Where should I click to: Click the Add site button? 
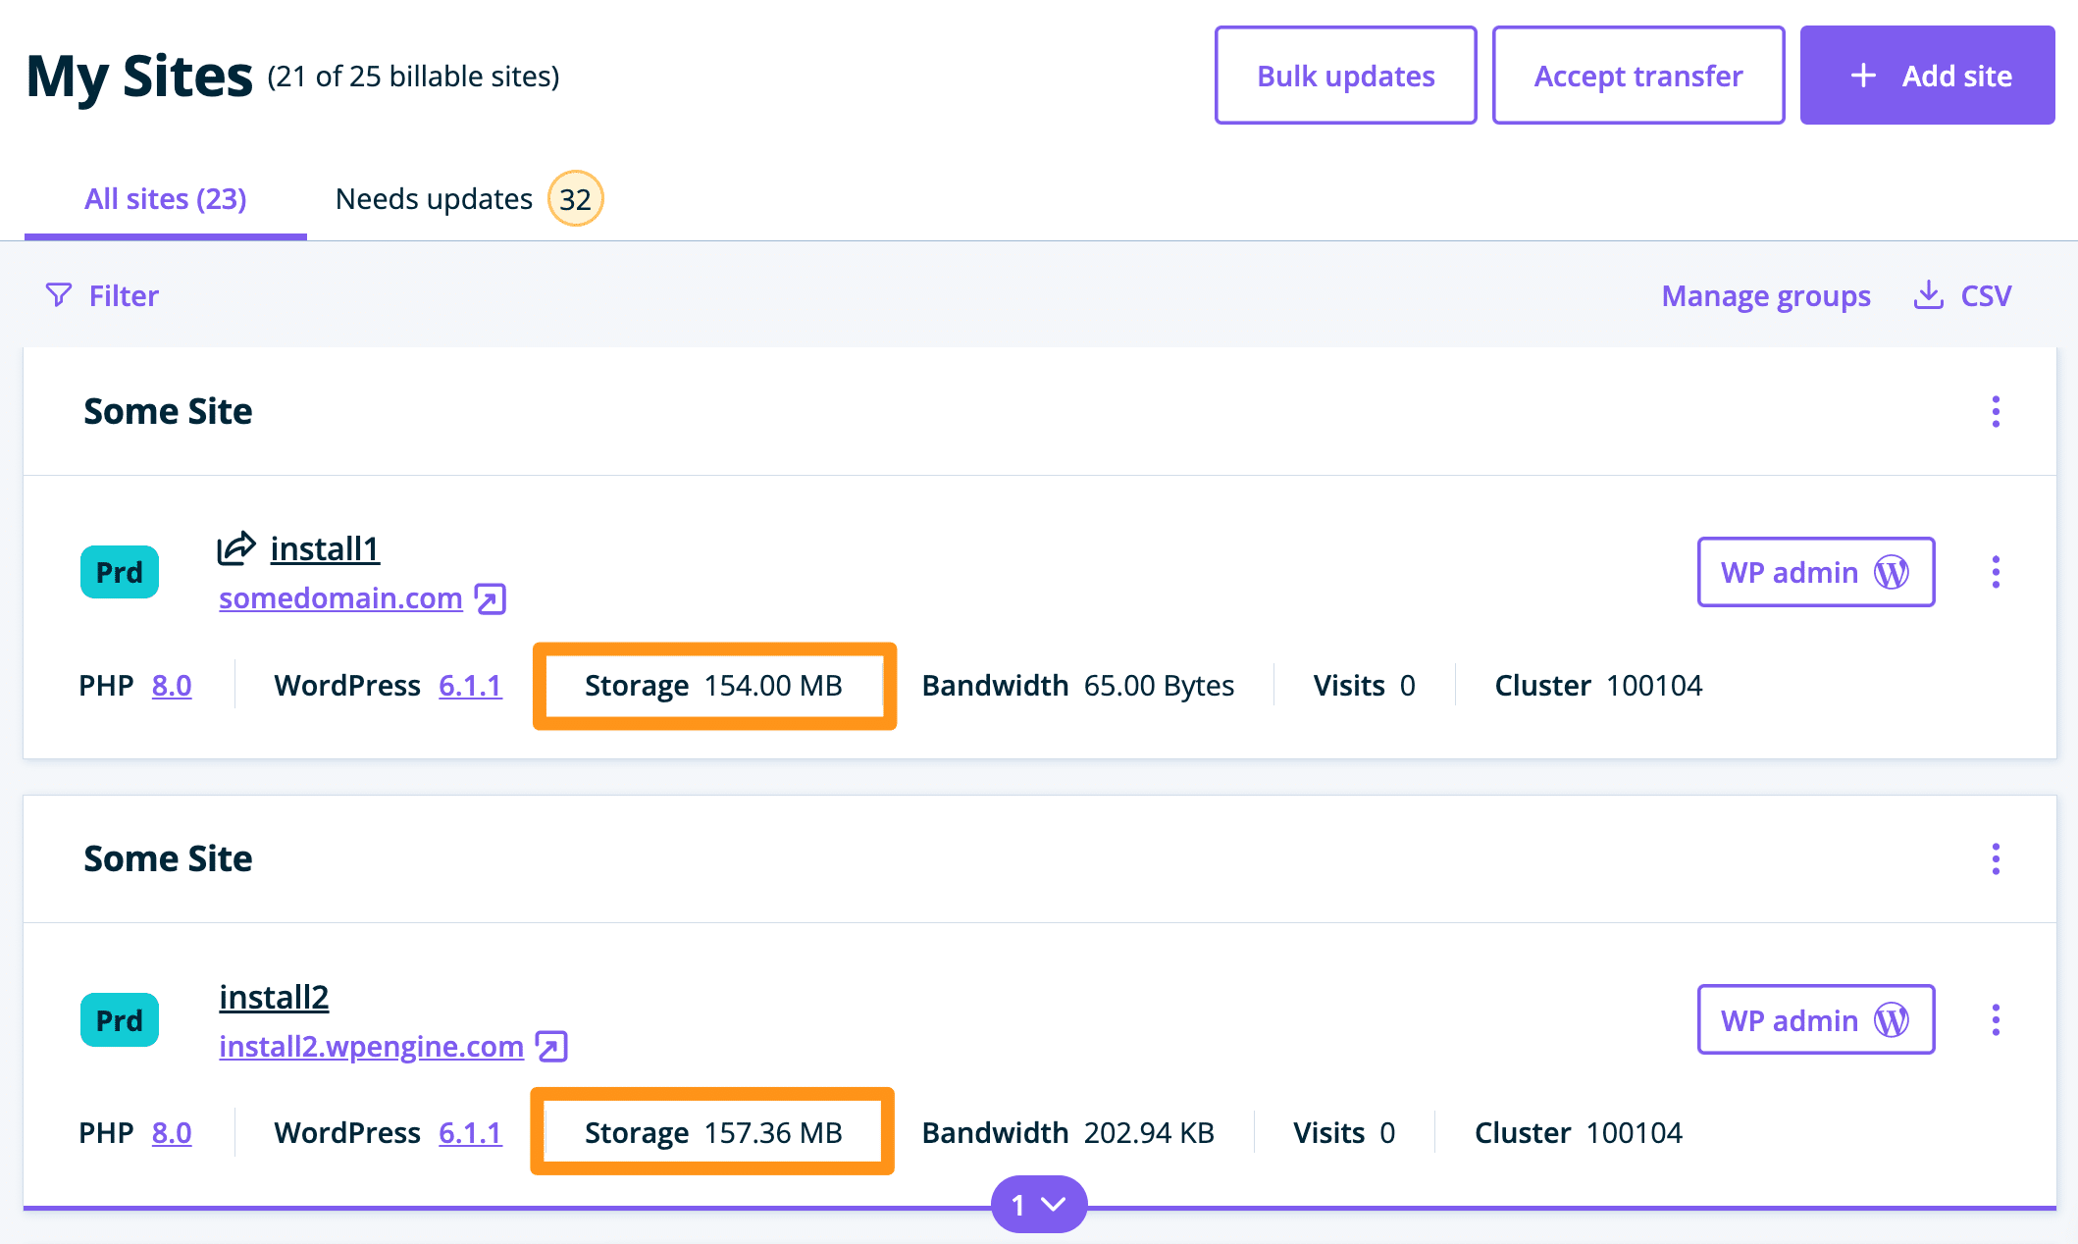1927,76
